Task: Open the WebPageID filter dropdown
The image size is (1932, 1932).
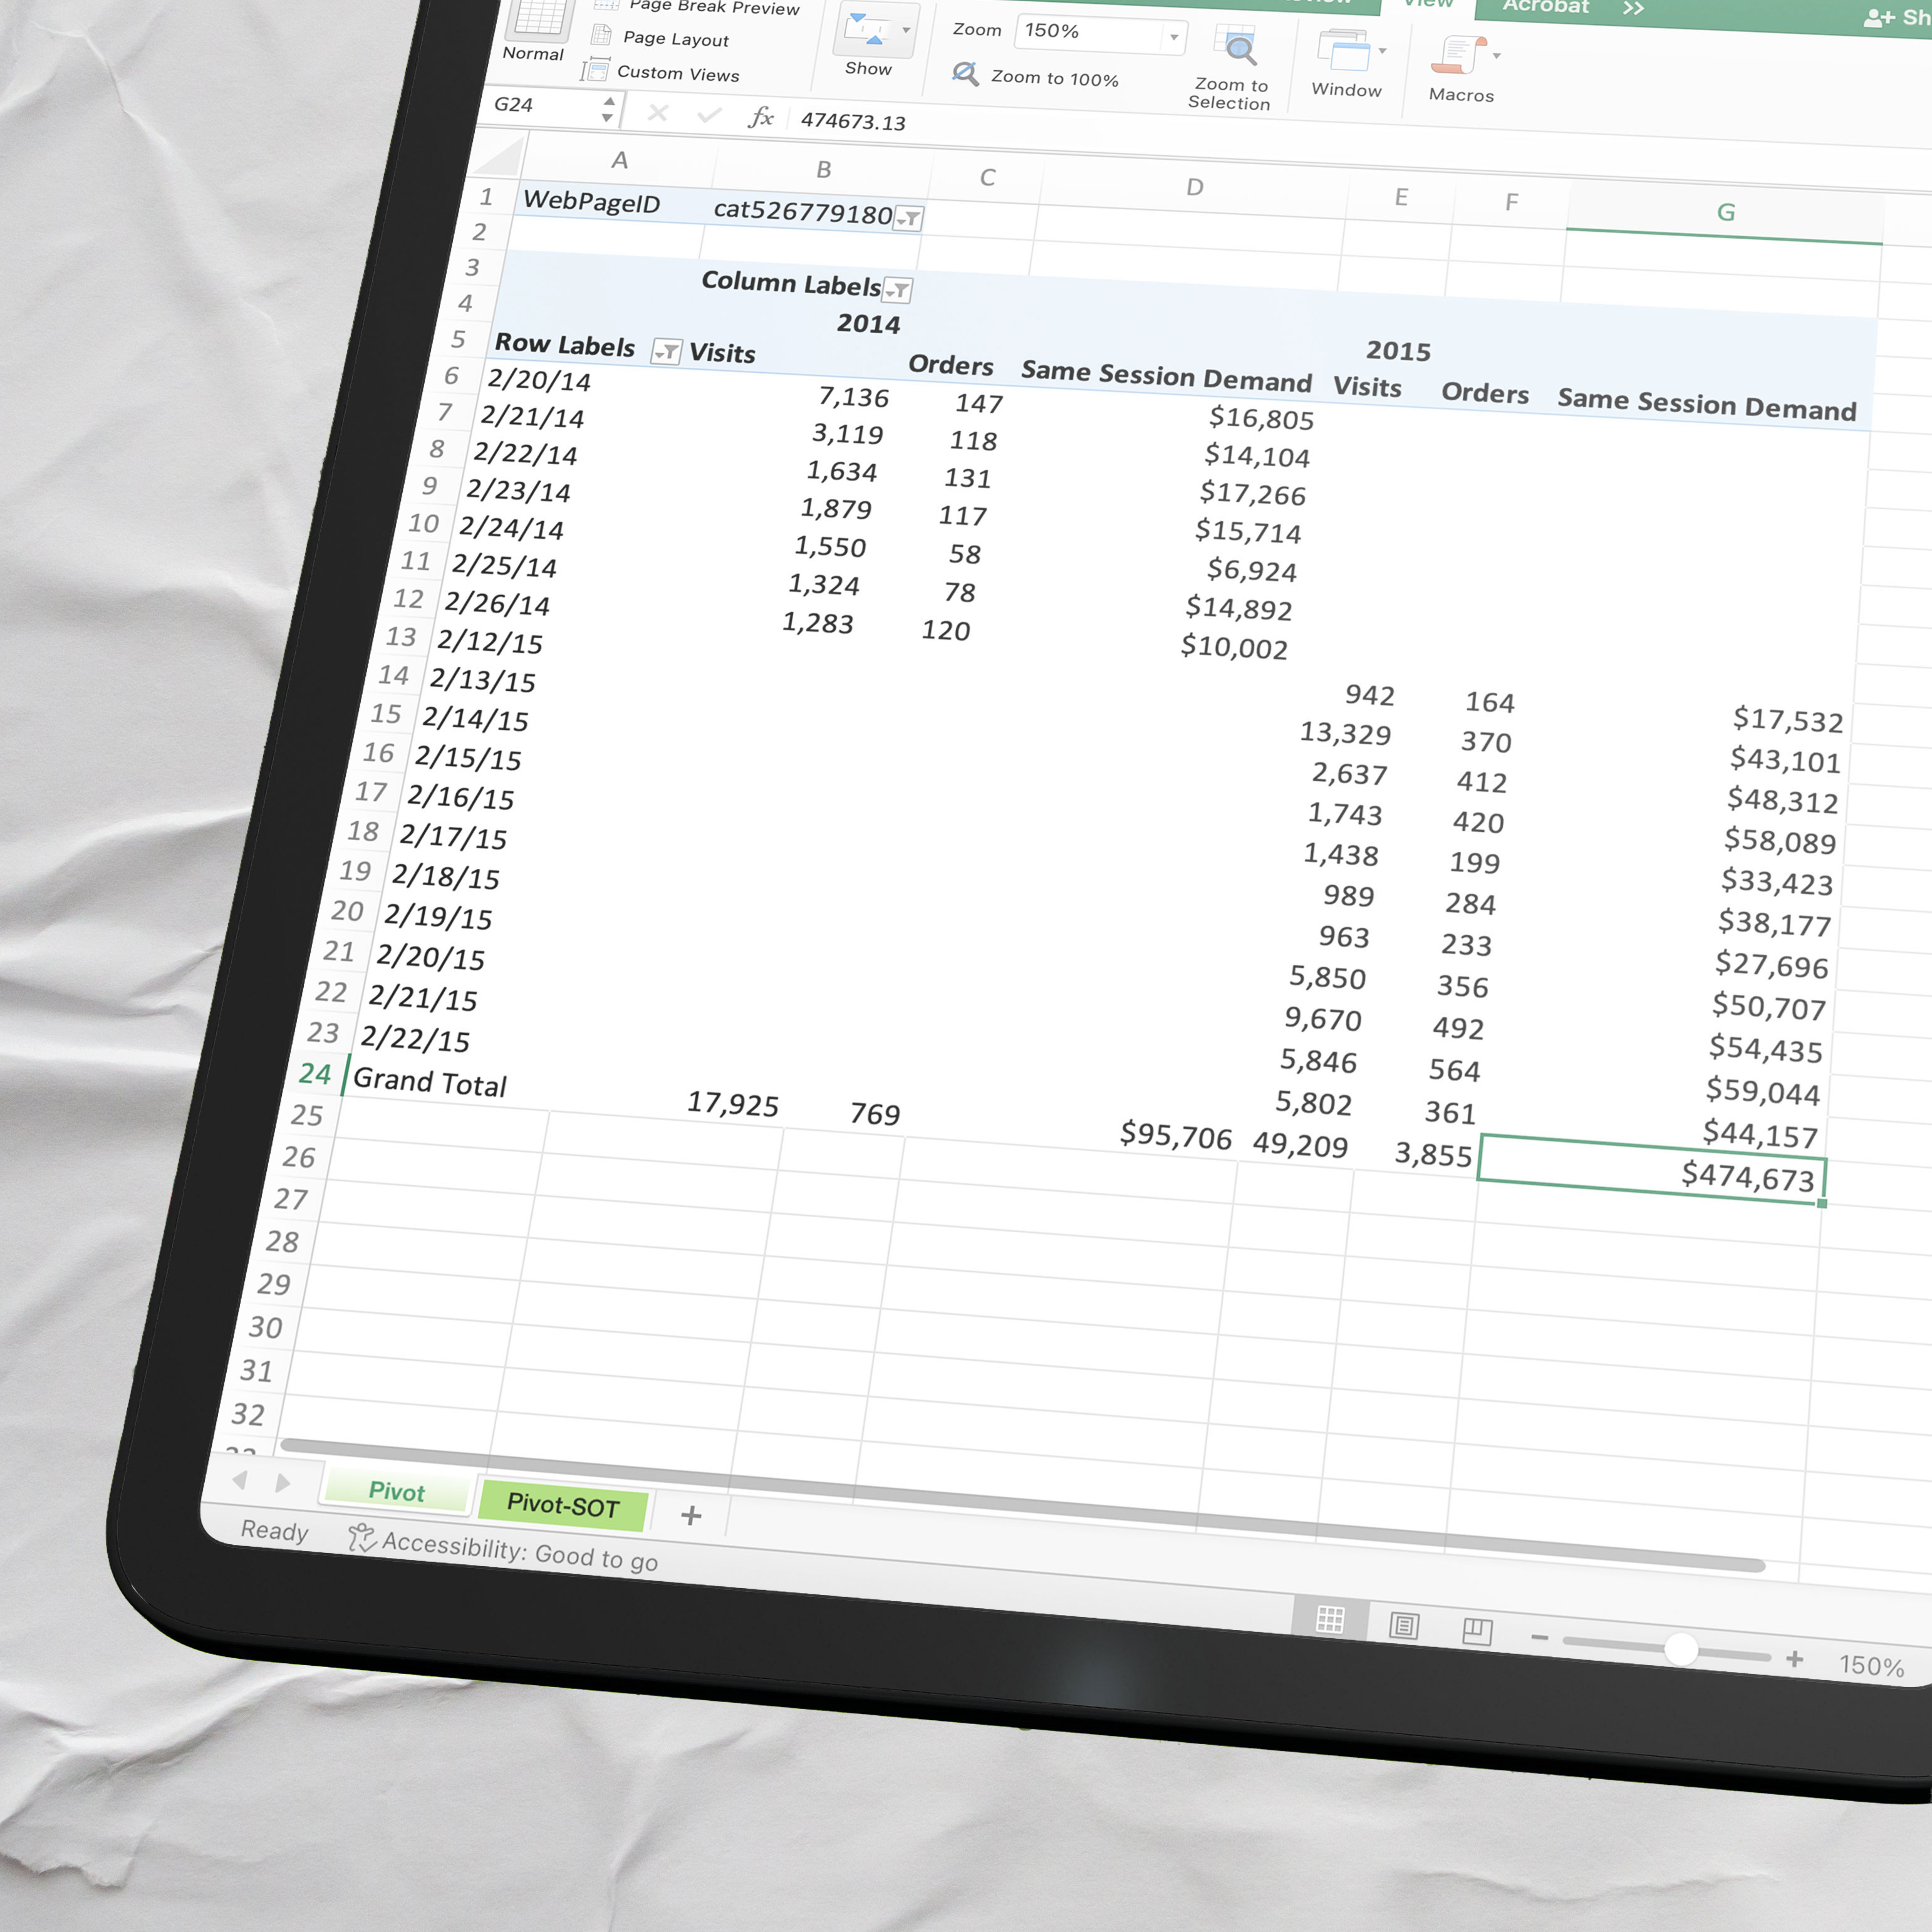Action: [x=908, y=218]
